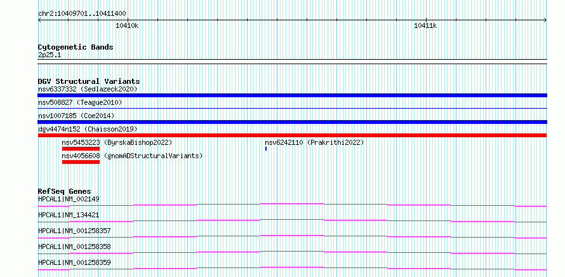Select the thick blue bar under nsv1007185

pos(292,122)
